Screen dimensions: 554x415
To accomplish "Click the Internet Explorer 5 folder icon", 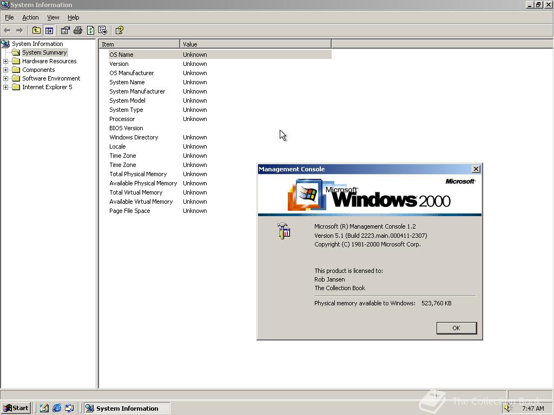I will click(16, 87).
